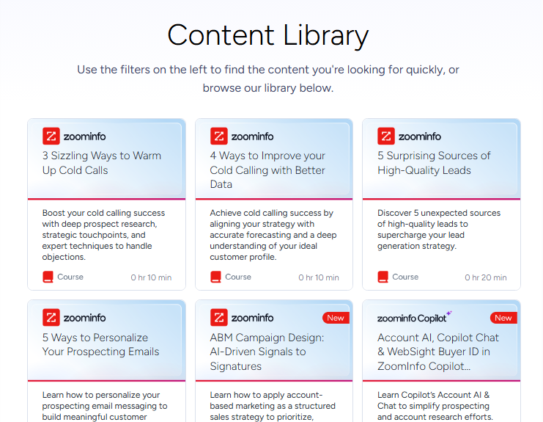The height and width of the screenshot is (422, 543).
Task: Click Course book icon on 4 Ways to Improve card
Action: pyautogui.click(x=215, y=277)
